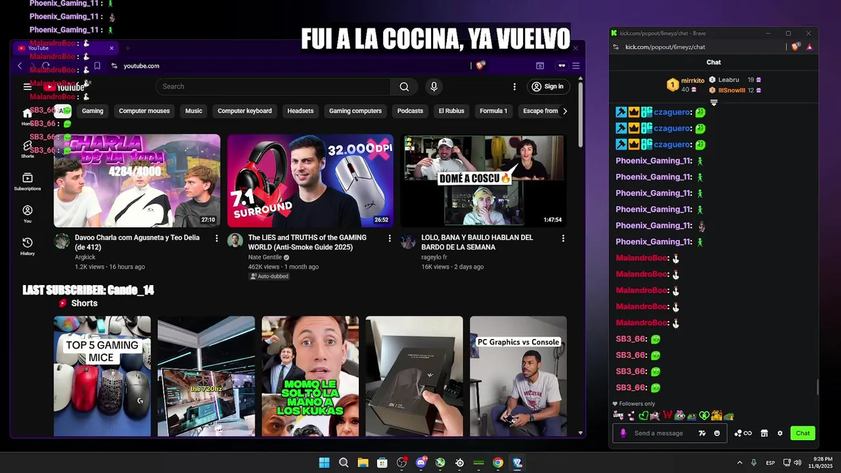Open the Nate Gentile channel link
841x473 pixels.
click(265, 258)
